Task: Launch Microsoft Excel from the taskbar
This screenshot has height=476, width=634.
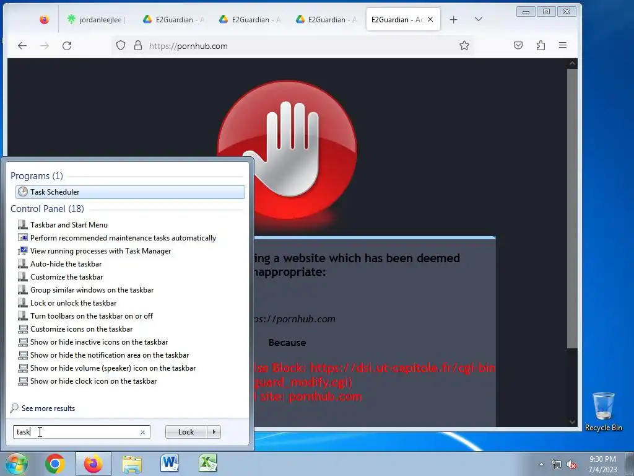Action: pyautogui.click(x=208, y=464)
